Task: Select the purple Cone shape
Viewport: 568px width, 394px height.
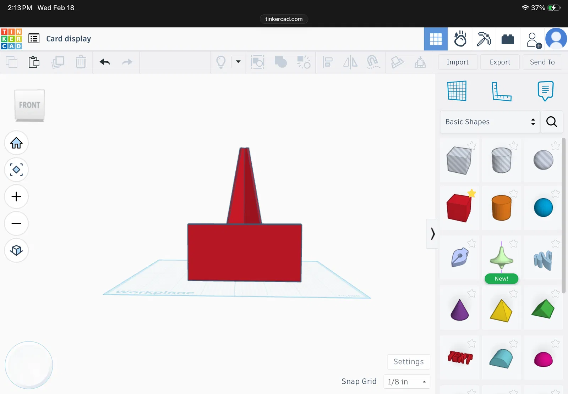Action: (459, 310)
